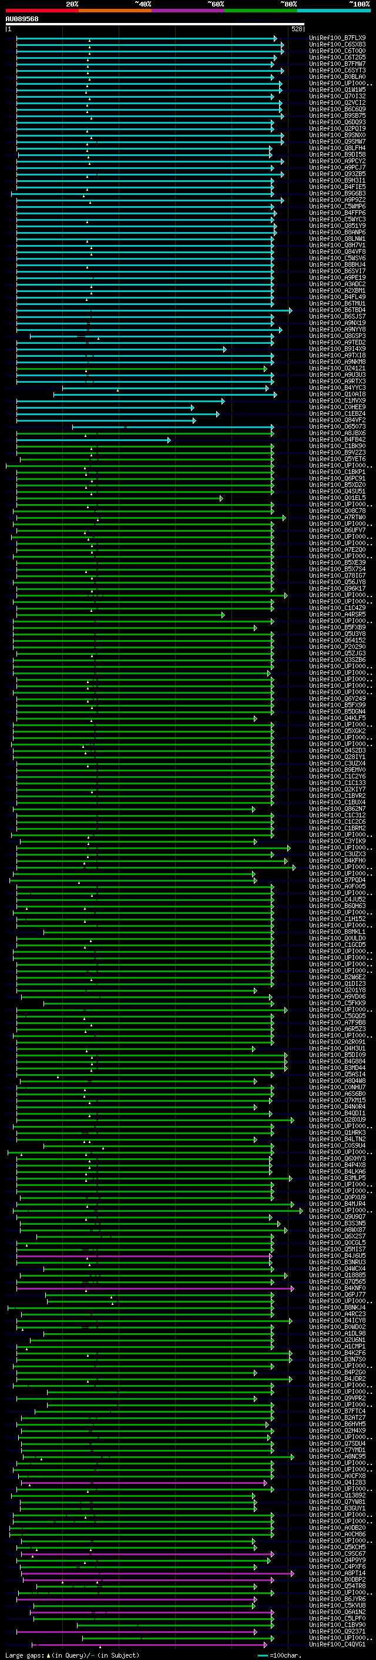Image resolution: width=376 pixels, height=1660 pixels.
Task: Select hit UniRef100_Q01EL5
Action: (337, 498)
